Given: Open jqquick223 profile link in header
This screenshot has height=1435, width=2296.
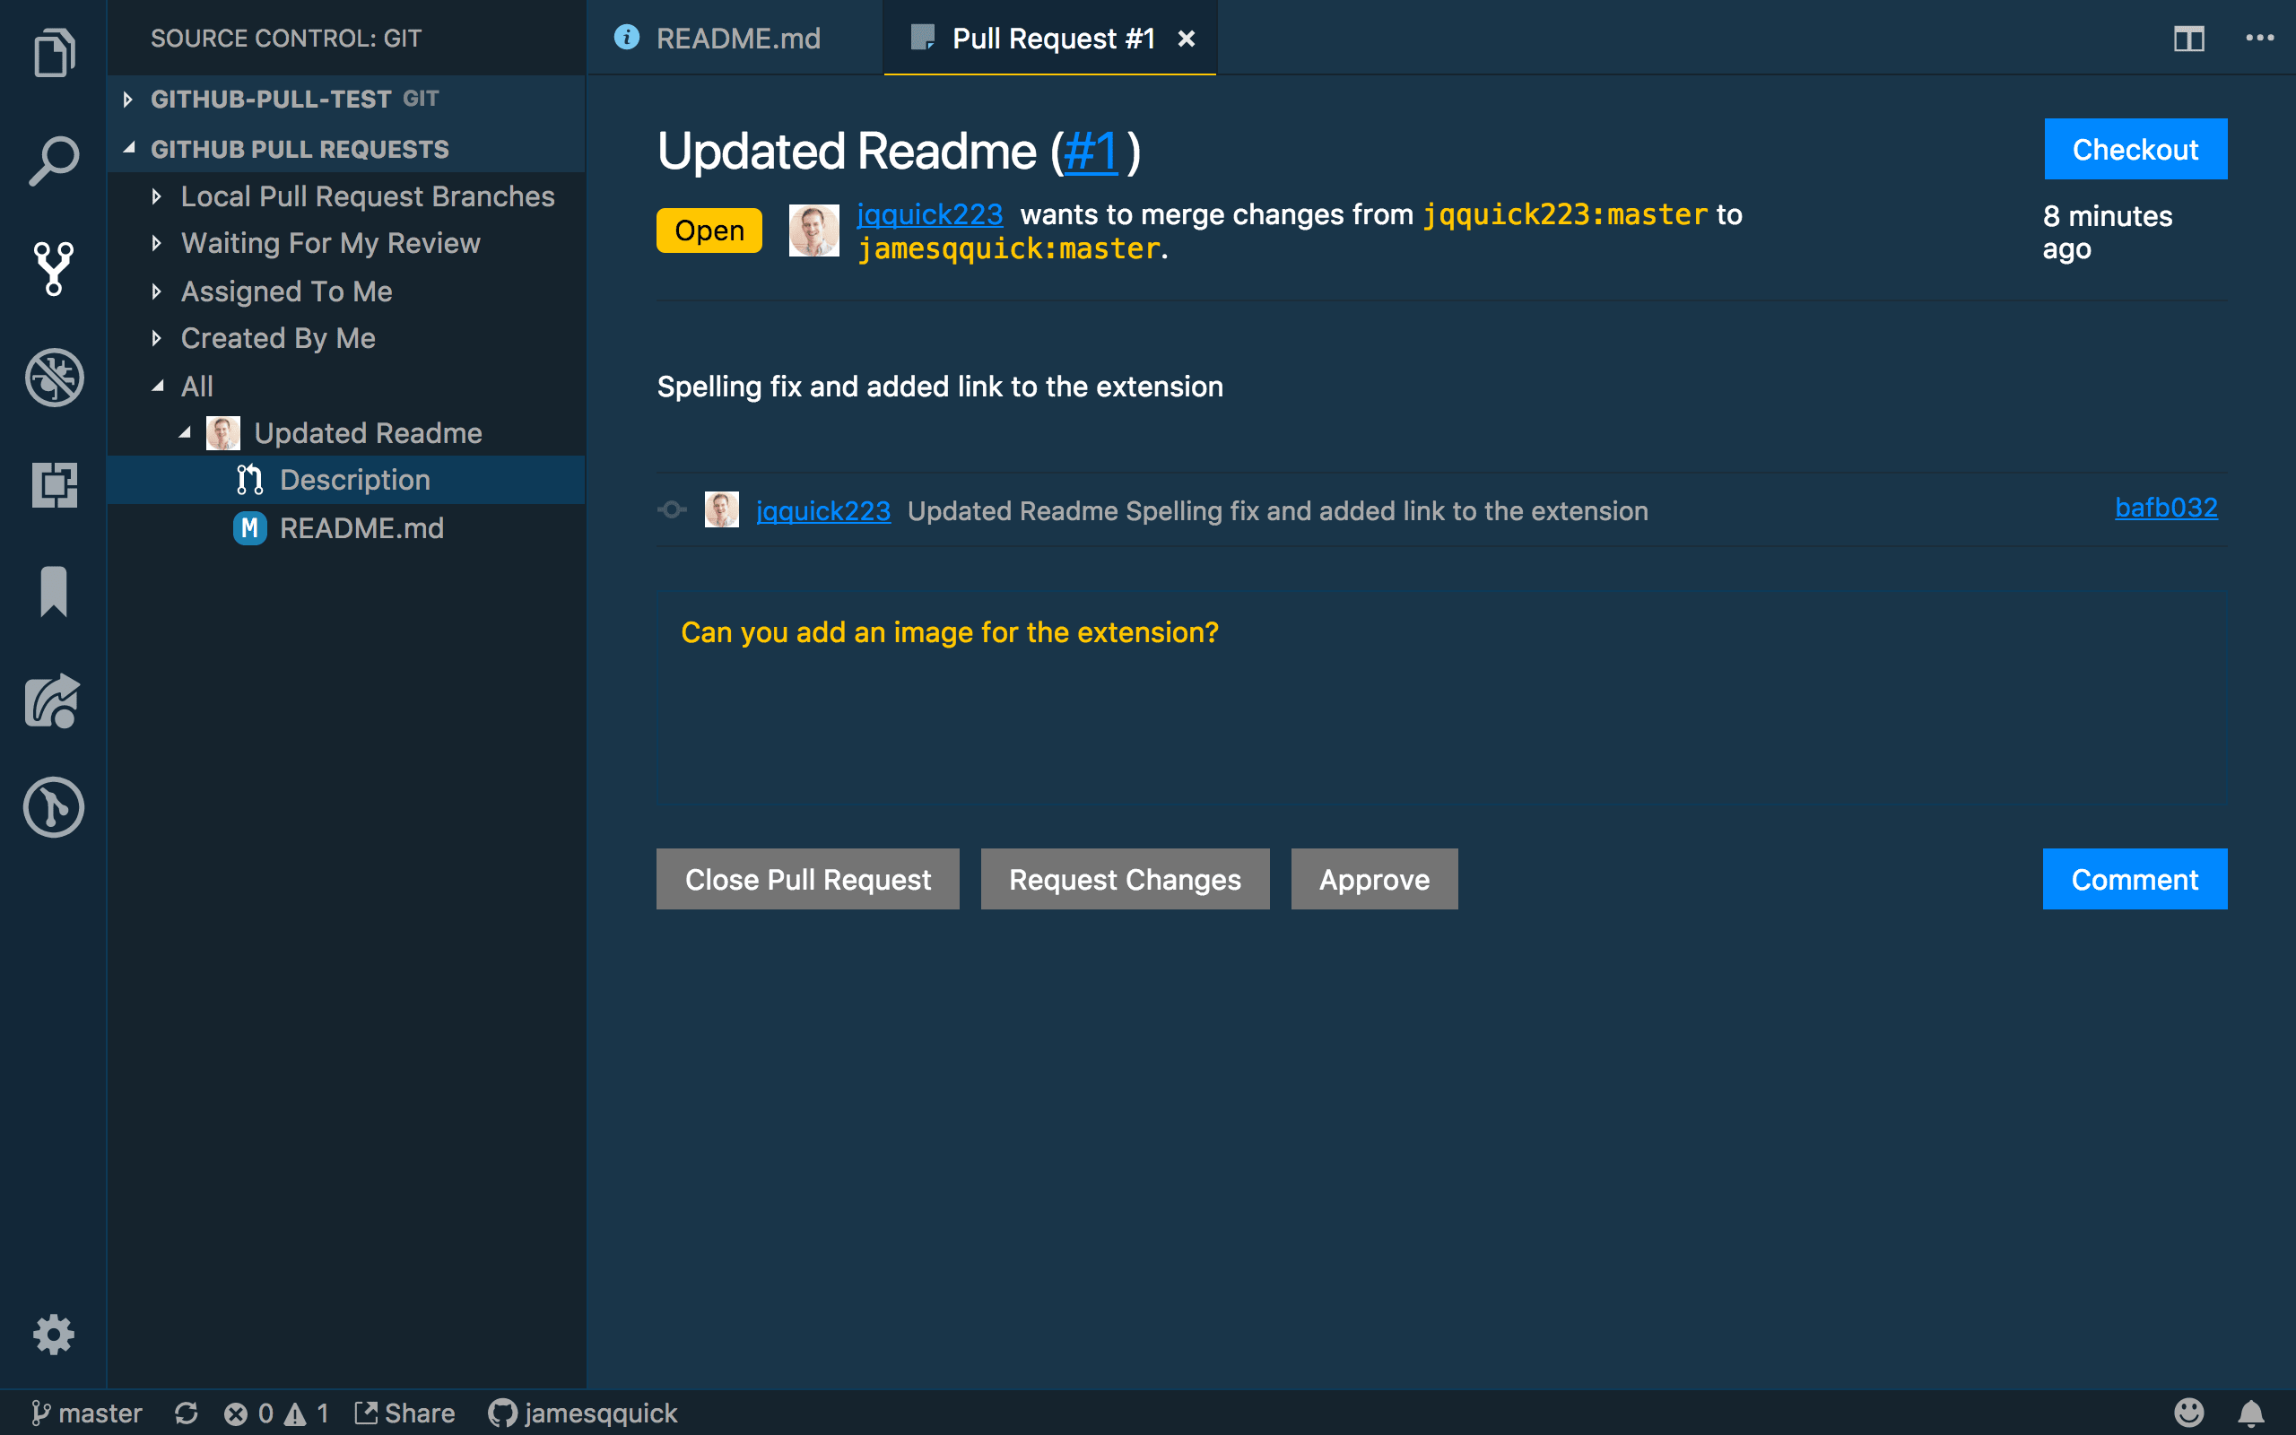Looking at the screenshot, I should pyautogui.click(x=930, y=214).
